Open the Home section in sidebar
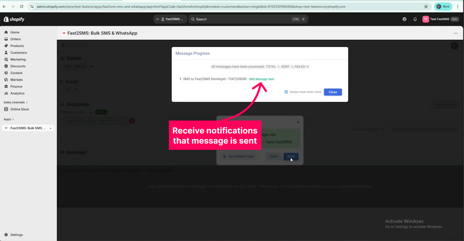 click(14, 32)
